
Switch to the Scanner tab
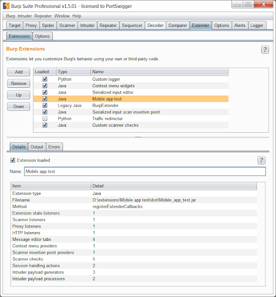coord(67,26)
